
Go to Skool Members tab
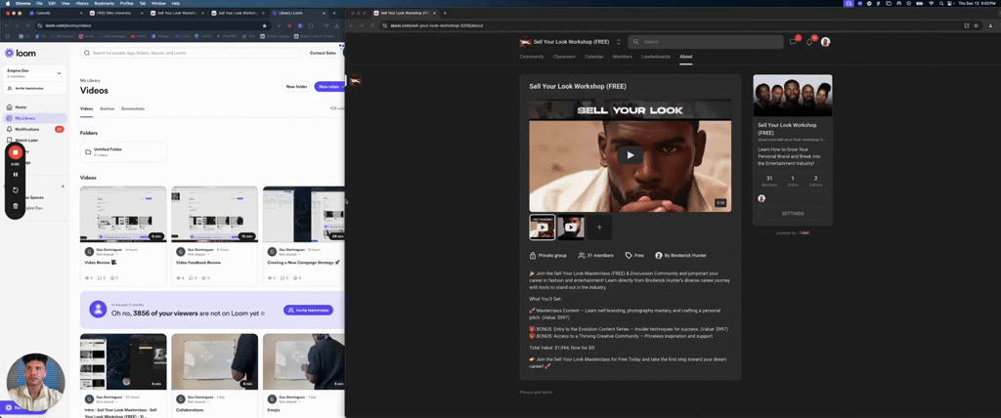(623, 57)
